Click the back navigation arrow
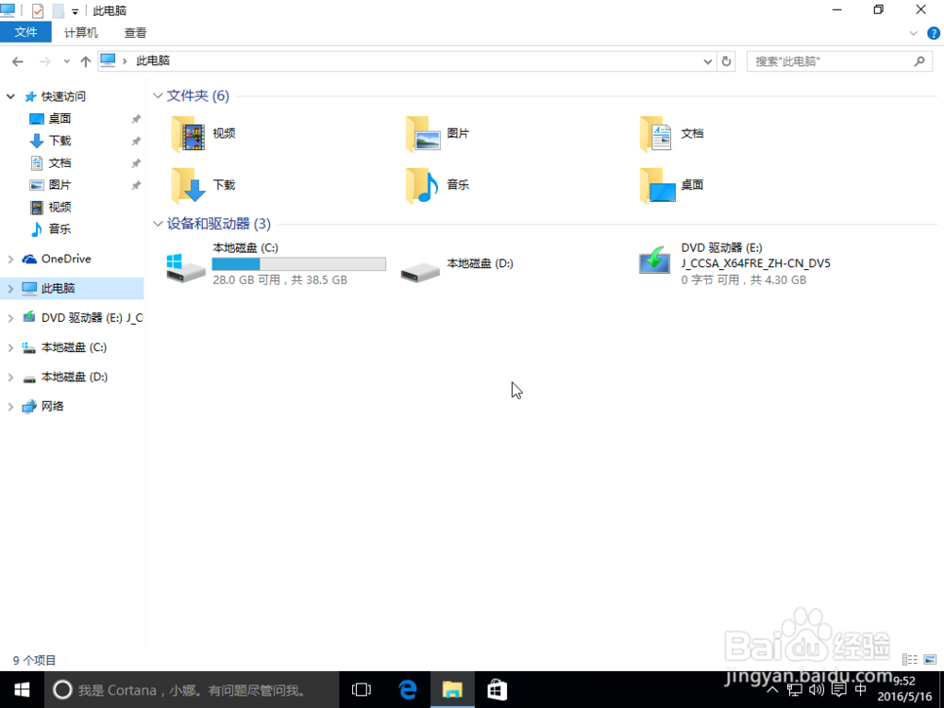The image size is (944, 708). (17, 61)
